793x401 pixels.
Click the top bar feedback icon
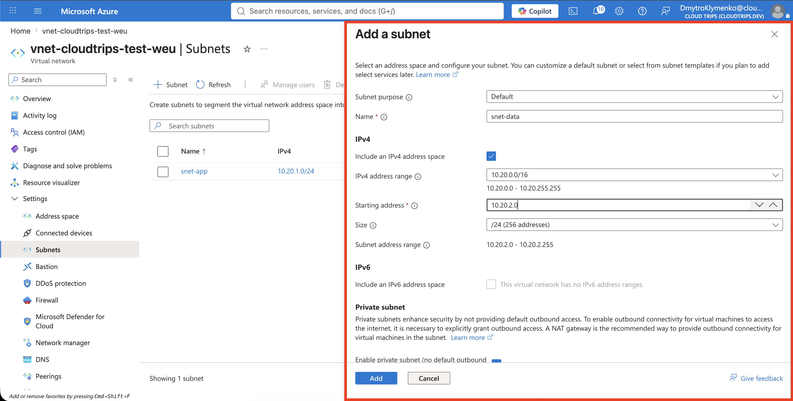[x=665, y=11]
